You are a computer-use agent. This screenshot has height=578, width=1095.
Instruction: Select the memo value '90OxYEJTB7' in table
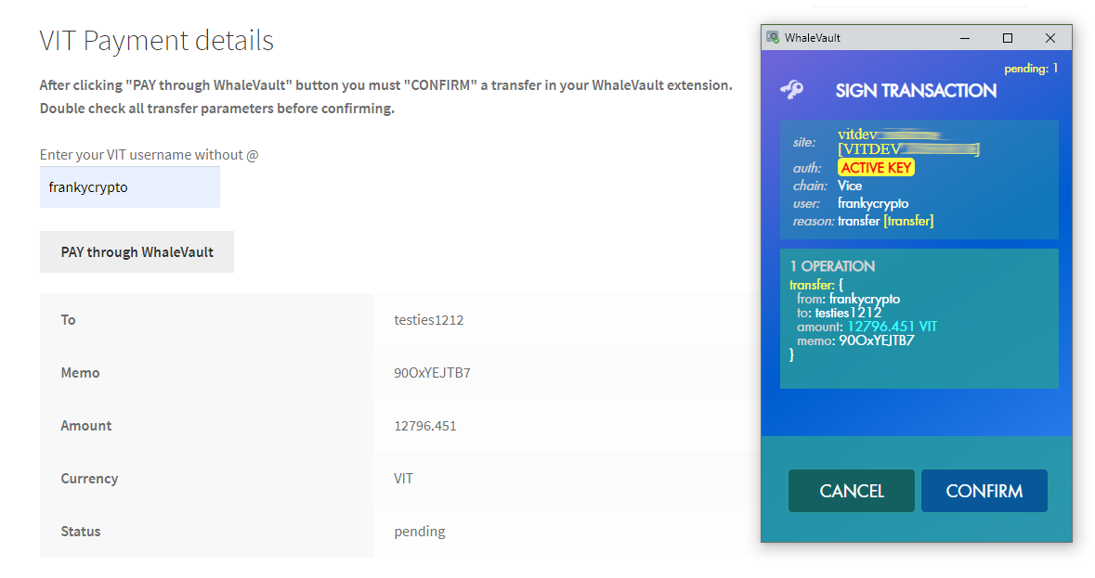click(432, 373)
